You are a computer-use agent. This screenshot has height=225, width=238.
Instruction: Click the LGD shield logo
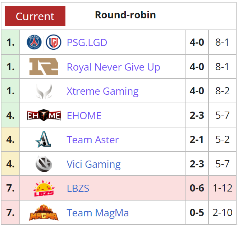[x=54, y=42]
